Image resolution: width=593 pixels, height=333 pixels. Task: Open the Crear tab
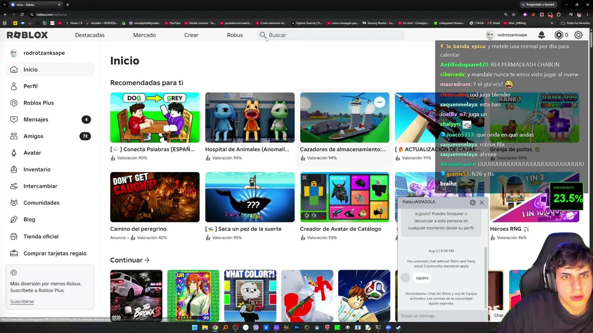191,35
